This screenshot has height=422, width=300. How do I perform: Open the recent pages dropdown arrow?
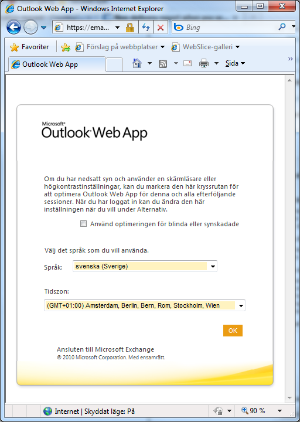pos(43,28)
